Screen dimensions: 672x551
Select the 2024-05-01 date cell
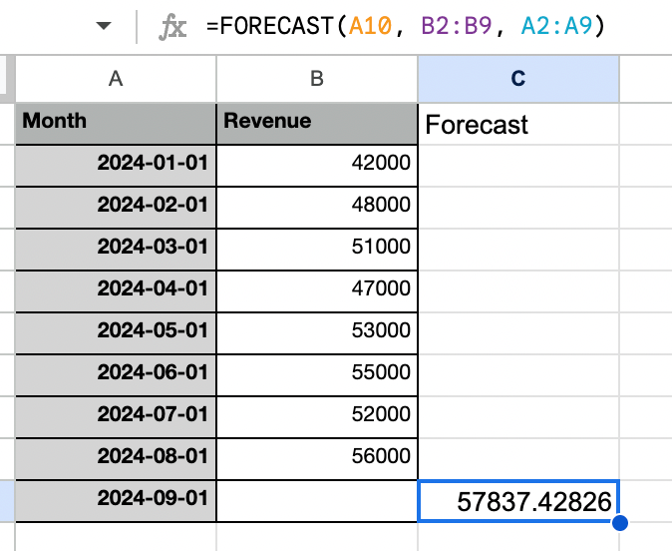[116, 330]
